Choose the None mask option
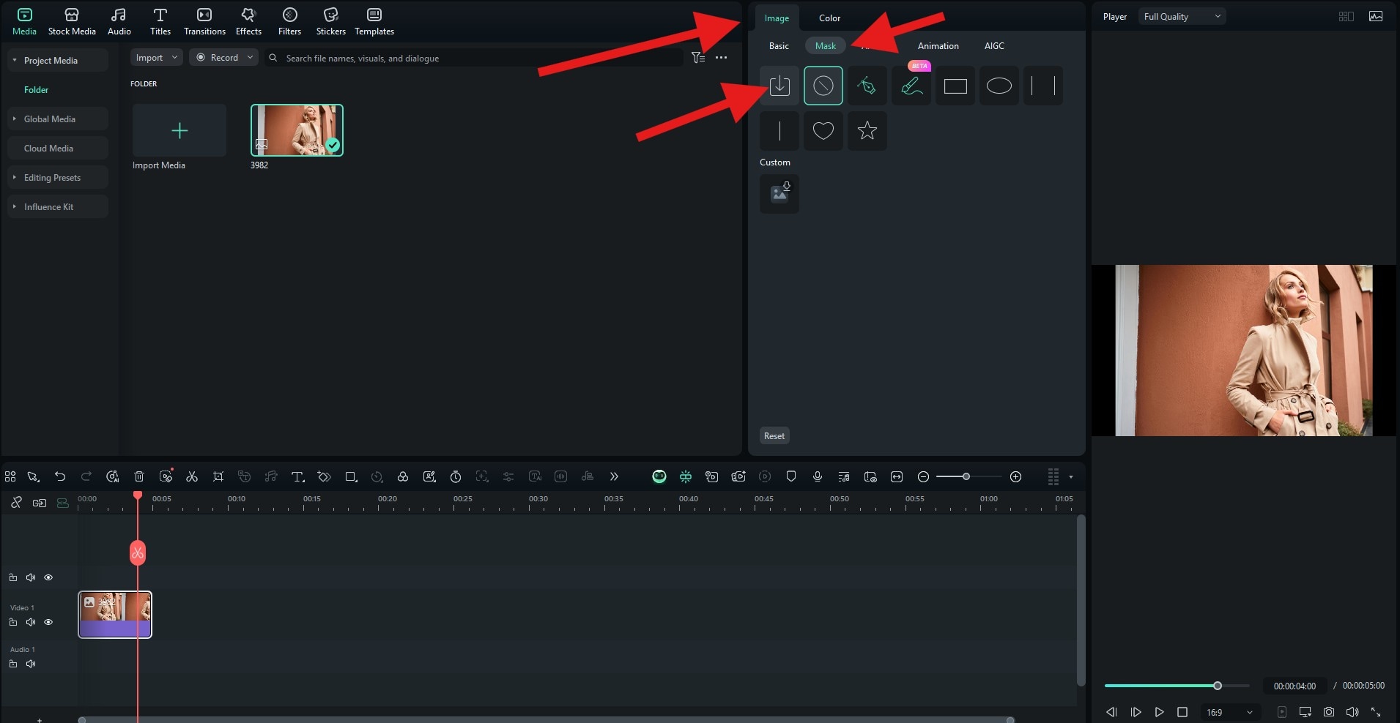This screenshot has width=1400, height=723. coord(823,86)
